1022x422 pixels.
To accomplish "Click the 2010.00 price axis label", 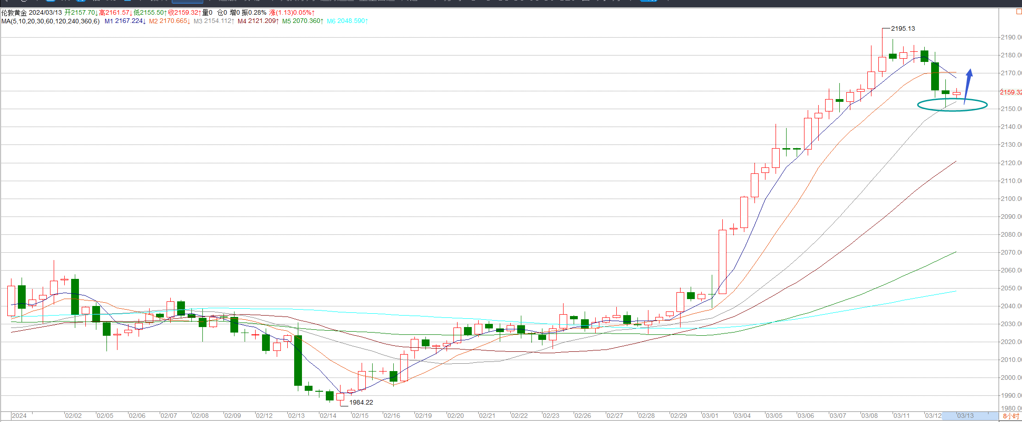I will pos(1011,360).
